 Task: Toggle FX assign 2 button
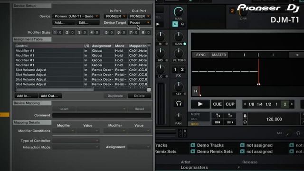[182, 69]
